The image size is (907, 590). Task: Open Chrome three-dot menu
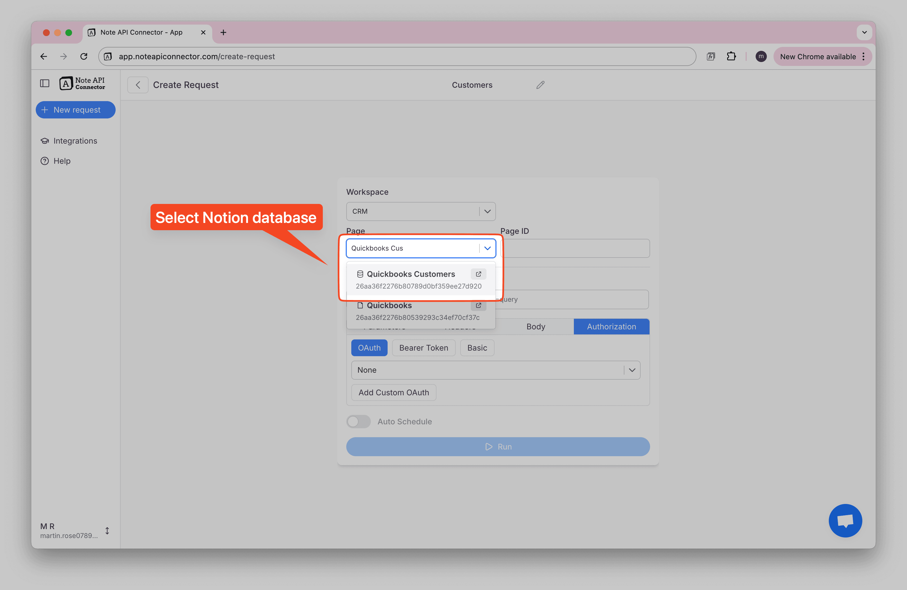(x=863, y=56)
